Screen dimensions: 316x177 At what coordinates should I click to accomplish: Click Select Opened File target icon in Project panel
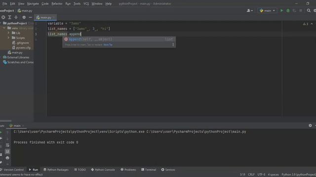[x=3, y=17]
